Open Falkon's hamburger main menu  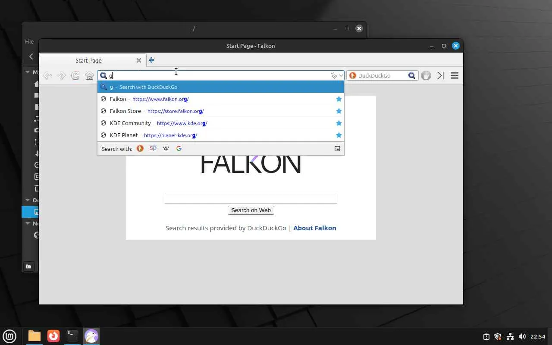(455, 75)
